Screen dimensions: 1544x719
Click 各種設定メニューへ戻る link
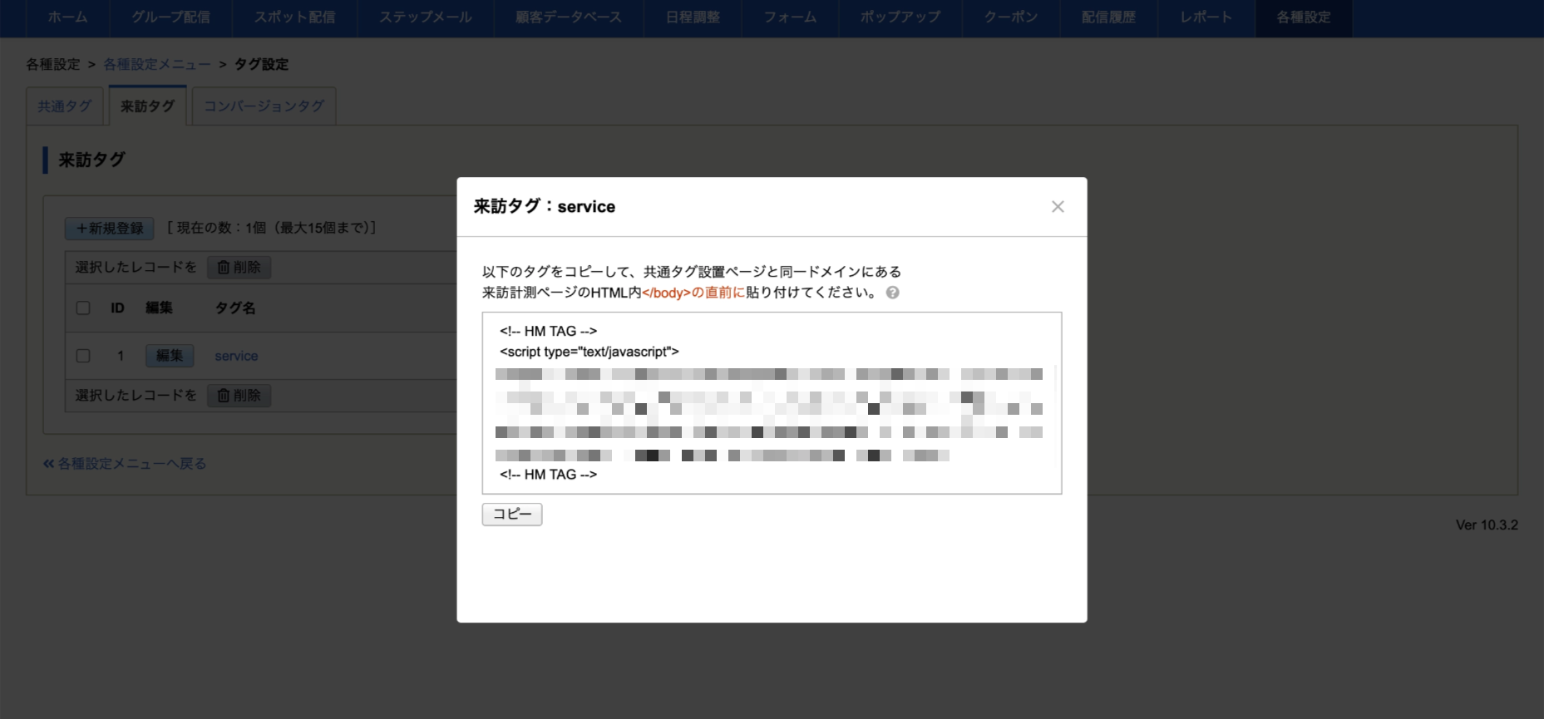(x=125, y=464)
